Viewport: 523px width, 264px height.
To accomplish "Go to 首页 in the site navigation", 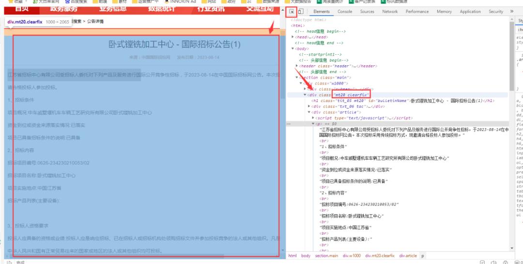I will pyautogui.click(x=22, y=9).
